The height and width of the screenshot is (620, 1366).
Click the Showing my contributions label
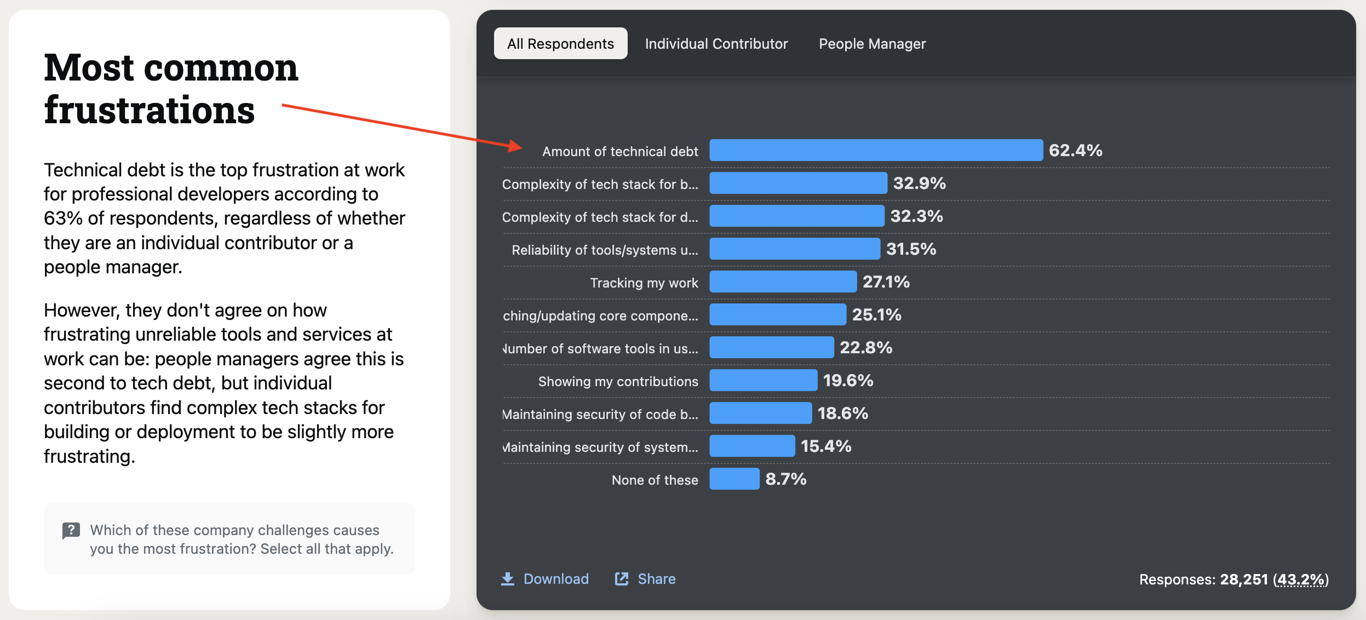tap(618, 381)
